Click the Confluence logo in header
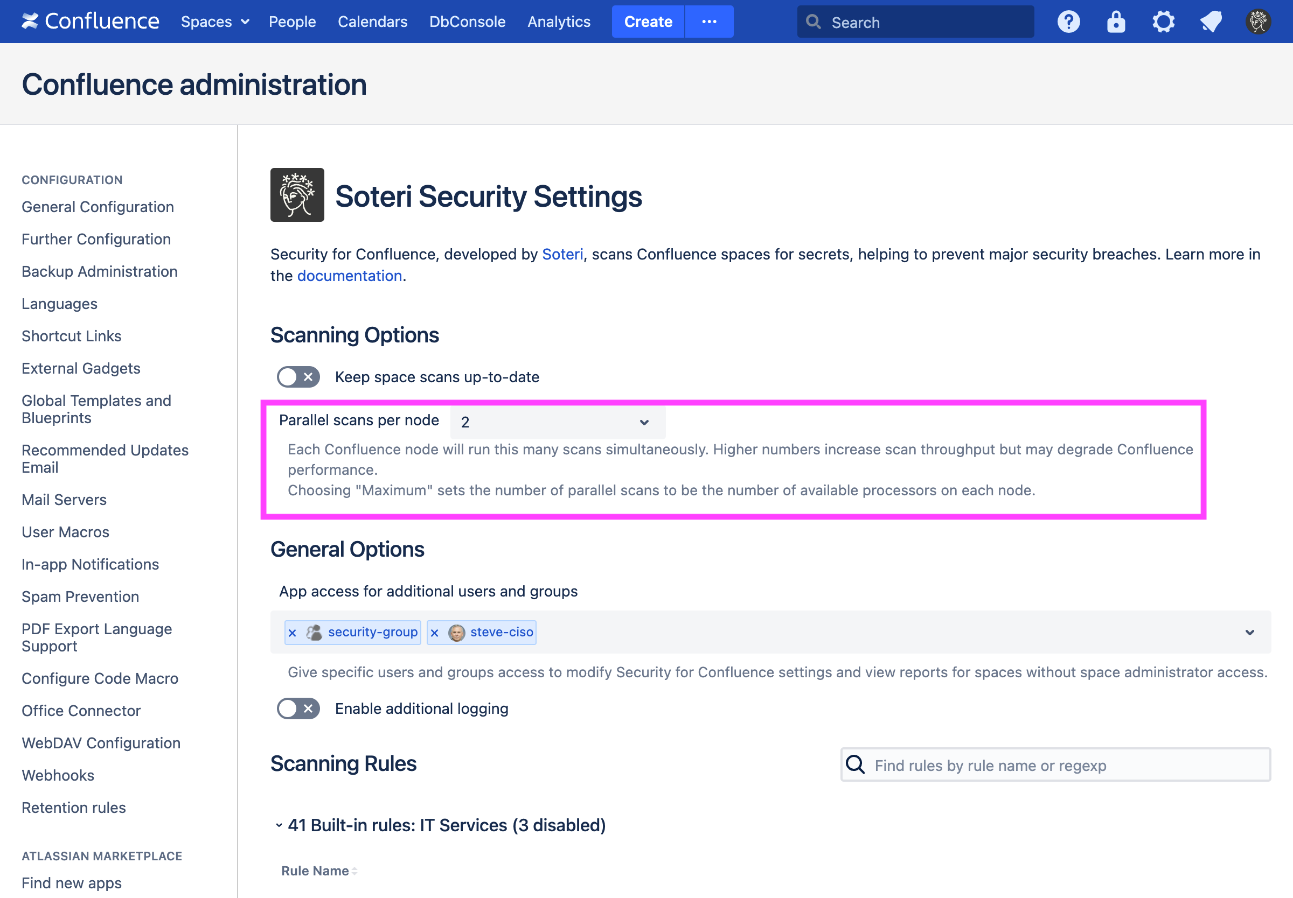The width and height of the screenshot is (1293, 898). click(90, 22)
